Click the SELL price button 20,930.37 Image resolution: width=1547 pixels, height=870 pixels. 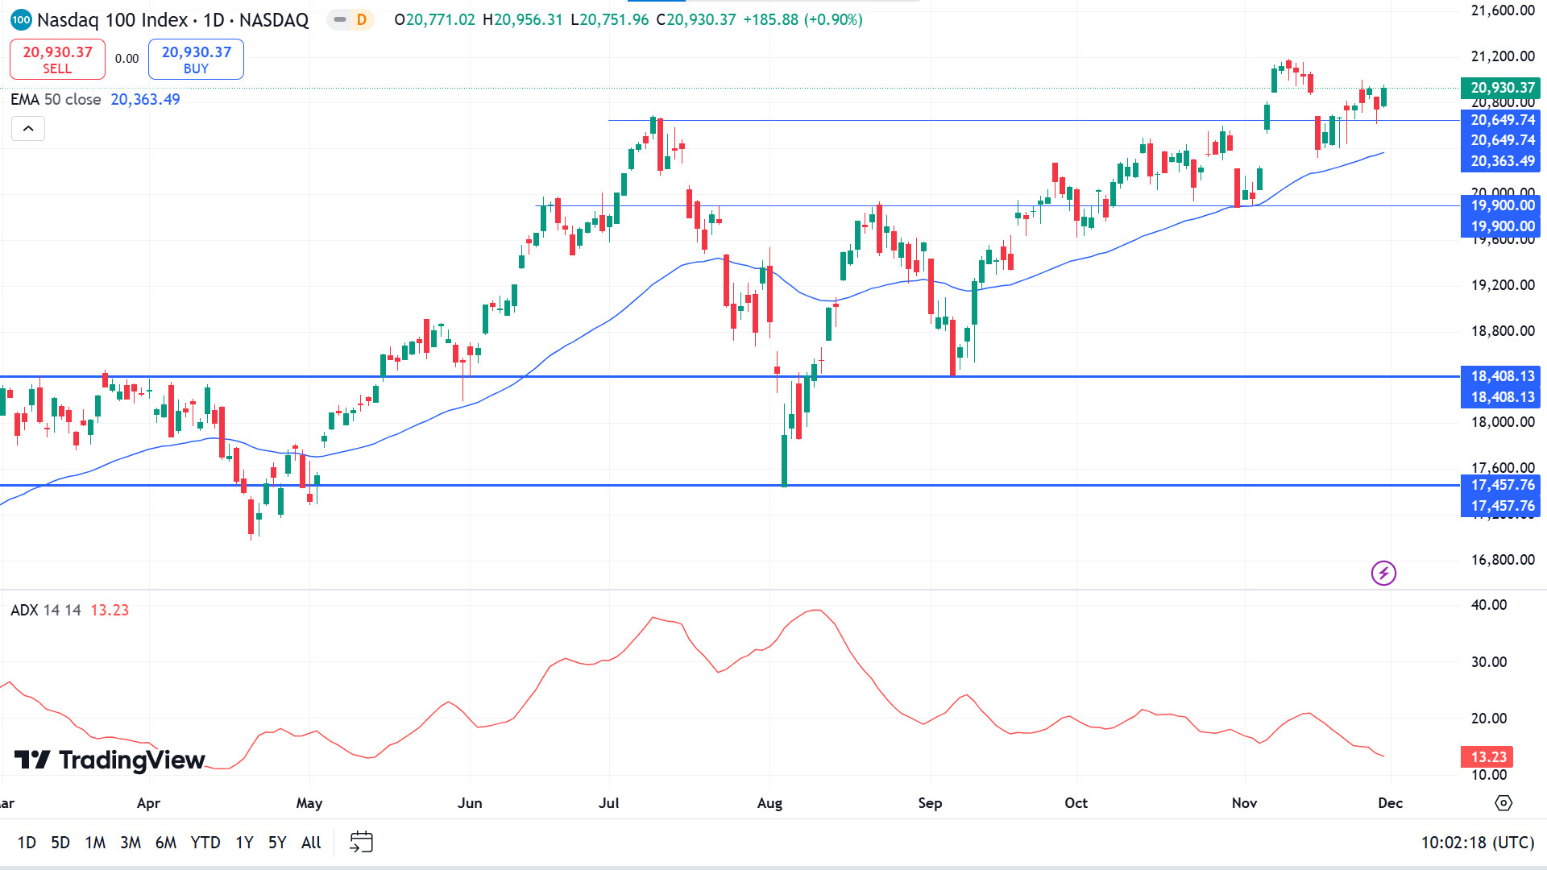tap(57, 60)
